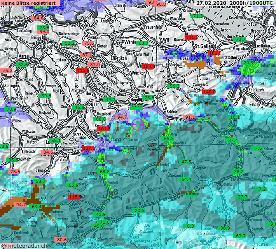Click the Effretikon town label

point(119,58)
